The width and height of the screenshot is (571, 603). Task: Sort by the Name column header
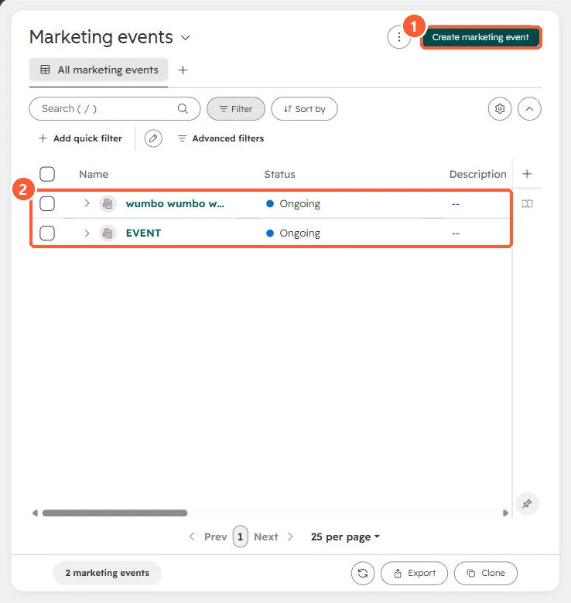click(94, 174)
